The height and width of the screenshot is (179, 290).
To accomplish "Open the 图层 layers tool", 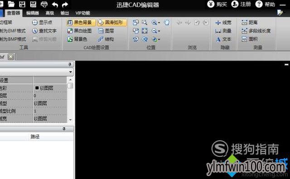I will [x=106, y=31].
